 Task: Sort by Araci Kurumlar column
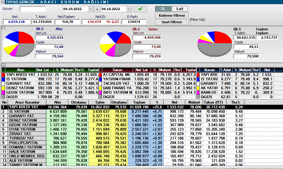(x=27, y=102)
